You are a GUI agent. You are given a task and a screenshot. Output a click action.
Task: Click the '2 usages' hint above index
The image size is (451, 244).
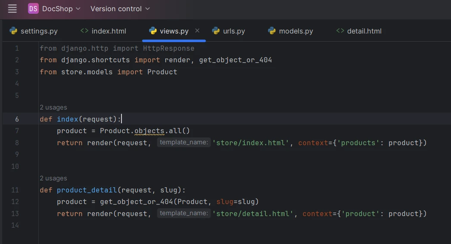pos(53,107)
